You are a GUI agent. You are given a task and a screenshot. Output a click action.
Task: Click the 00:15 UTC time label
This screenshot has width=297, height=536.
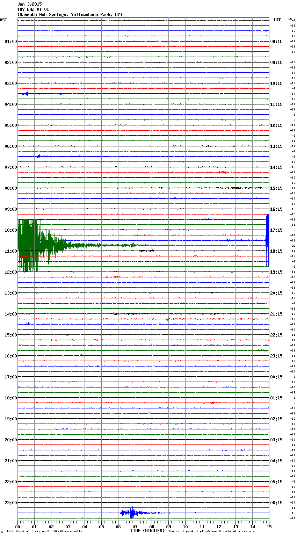click(x=276, y=377)
